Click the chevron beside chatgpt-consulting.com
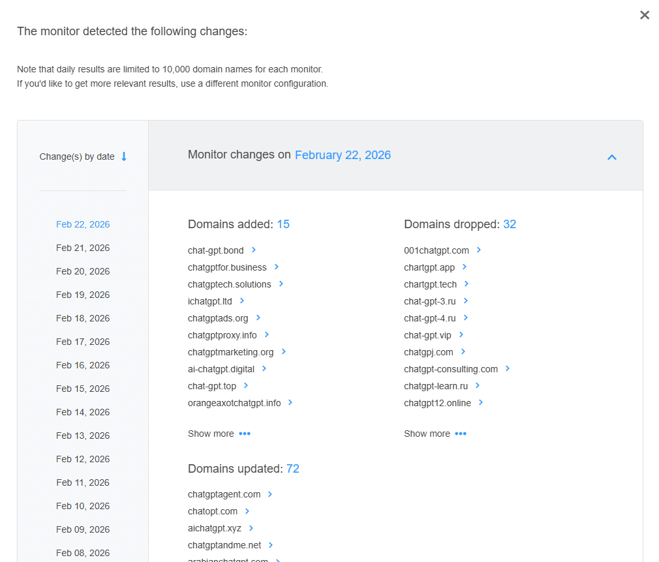The width and height of the screenshot is (659, 562). 508,368
